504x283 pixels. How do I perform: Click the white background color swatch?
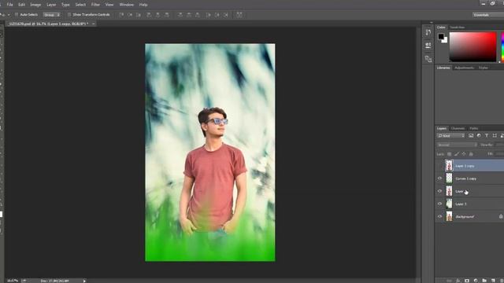(446, 41)
